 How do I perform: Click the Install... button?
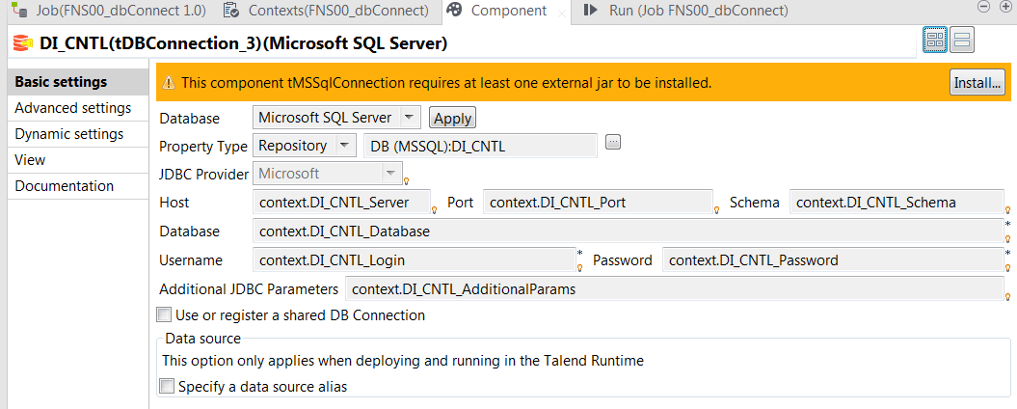(977, 82)
